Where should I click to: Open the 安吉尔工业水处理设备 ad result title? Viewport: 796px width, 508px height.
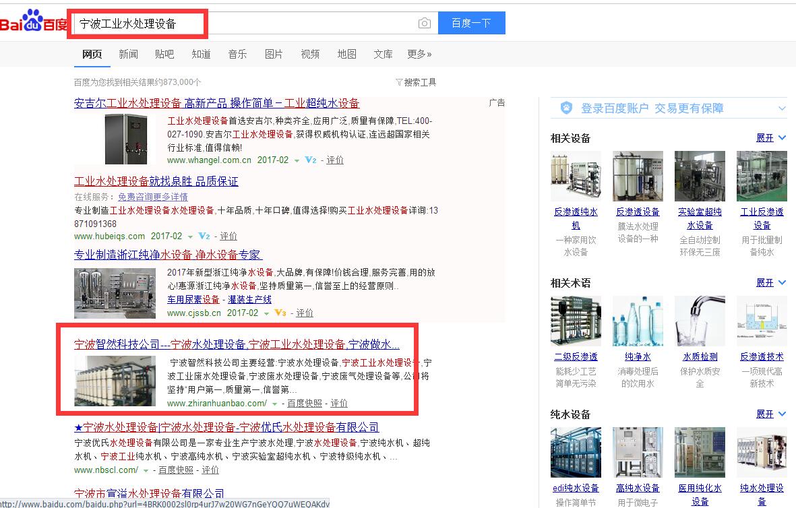[x=217, y=103]
